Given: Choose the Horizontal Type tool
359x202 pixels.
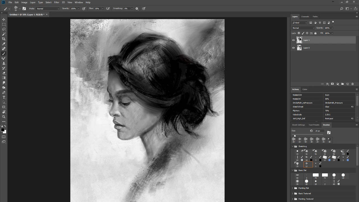Looking at the screenshot, I should click(4, 97).
